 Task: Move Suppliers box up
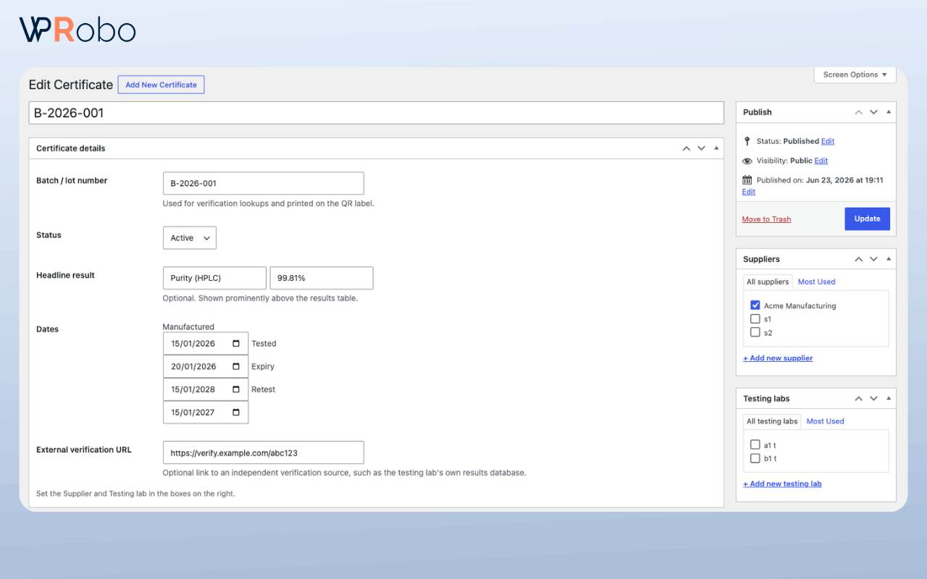[x=859, y=259]
